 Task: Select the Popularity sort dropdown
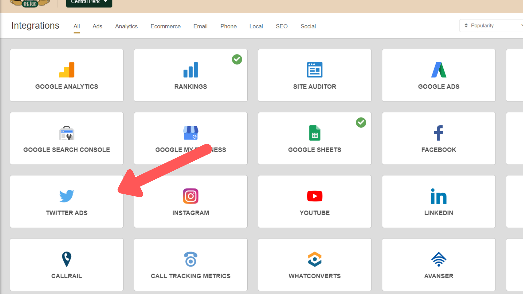492,26
